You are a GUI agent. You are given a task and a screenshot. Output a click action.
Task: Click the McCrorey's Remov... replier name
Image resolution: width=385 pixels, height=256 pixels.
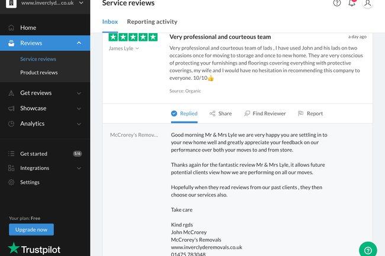click(x=134, y=135)
